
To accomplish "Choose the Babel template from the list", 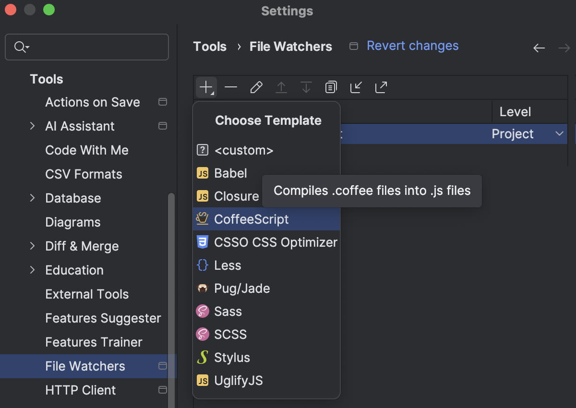I will (x=232, y=173).
